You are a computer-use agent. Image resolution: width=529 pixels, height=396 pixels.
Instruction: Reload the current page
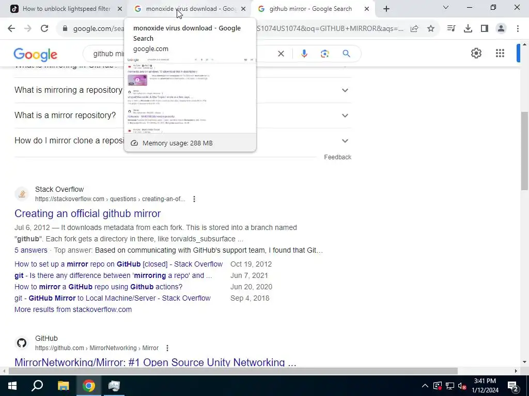(44, 29)
